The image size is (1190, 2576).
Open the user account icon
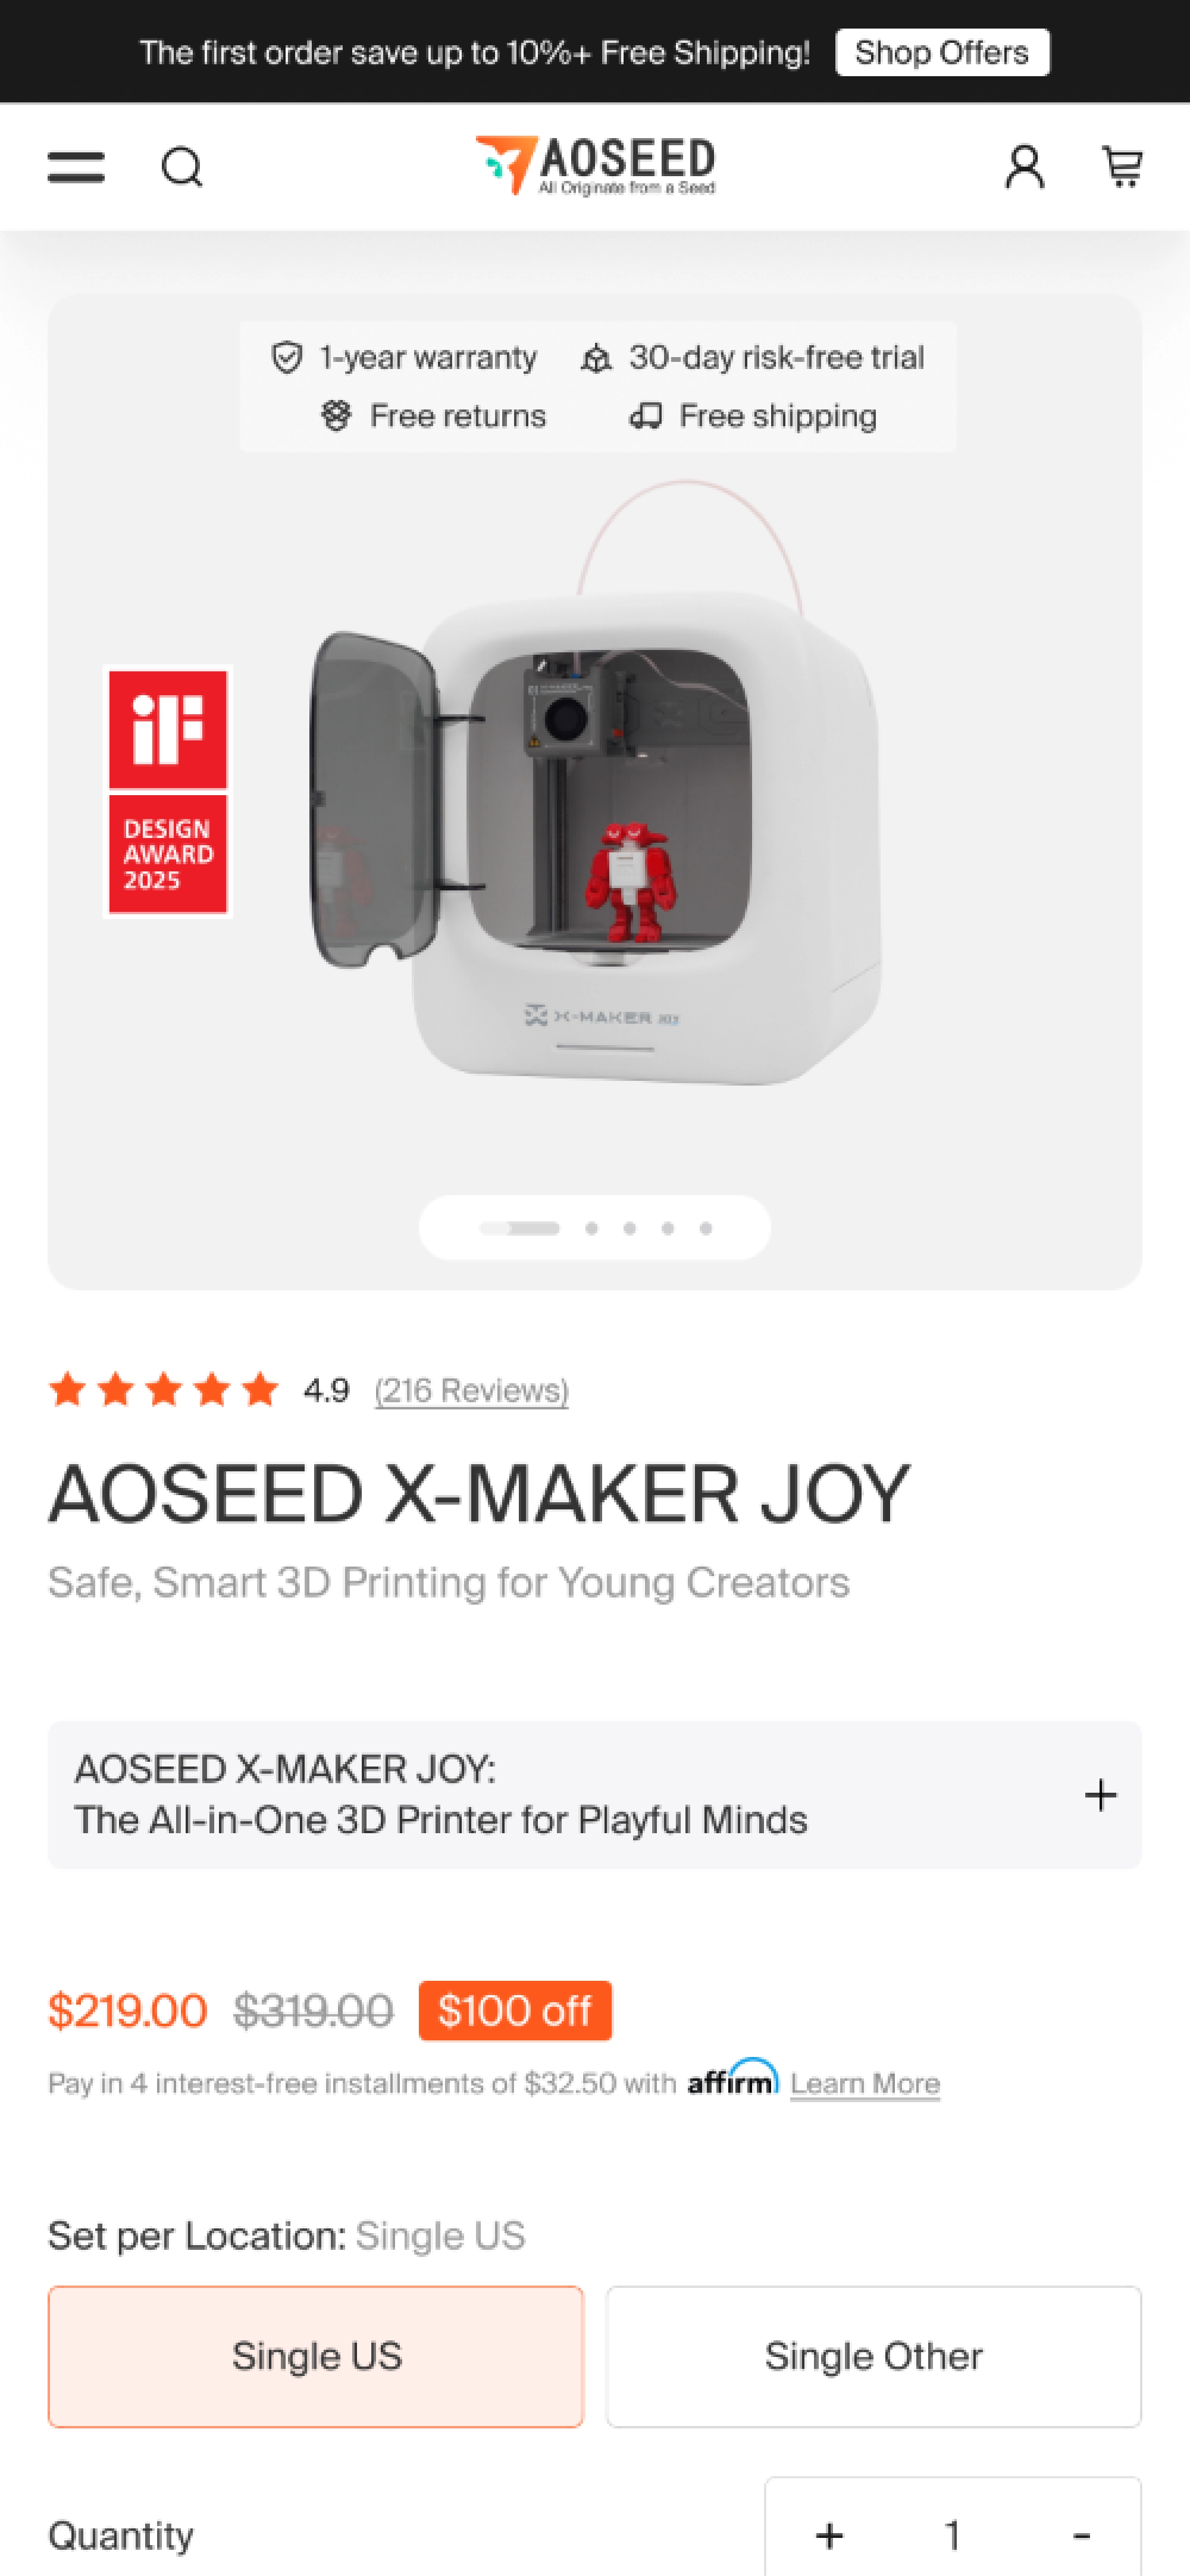click(x=1024, y=167)
